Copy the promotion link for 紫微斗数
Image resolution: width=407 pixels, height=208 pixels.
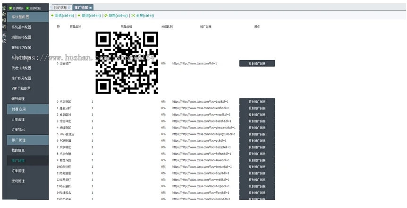pyautogui.click(x=257, y=160)
